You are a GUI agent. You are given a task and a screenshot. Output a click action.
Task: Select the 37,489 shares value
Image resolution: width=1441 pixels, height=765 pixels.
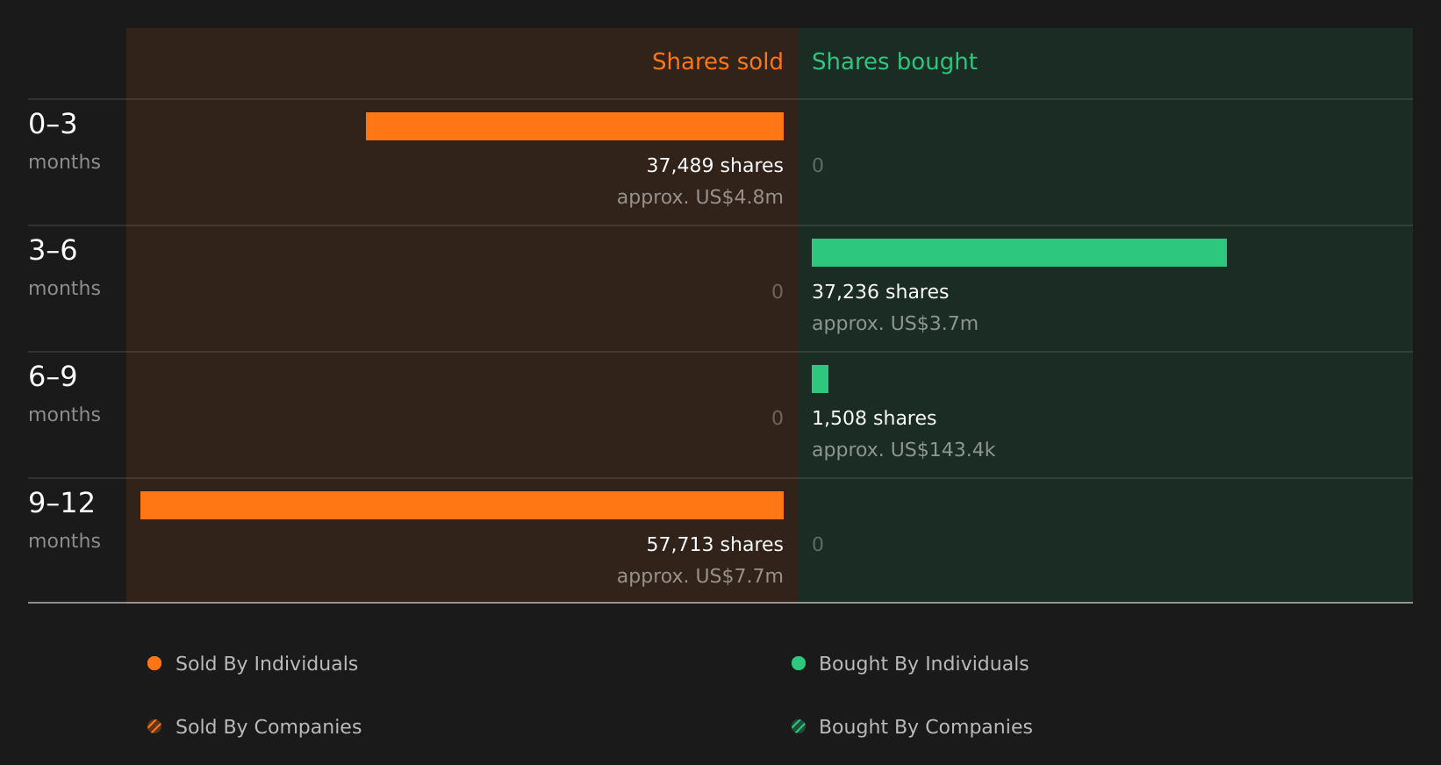click(714, 166)
